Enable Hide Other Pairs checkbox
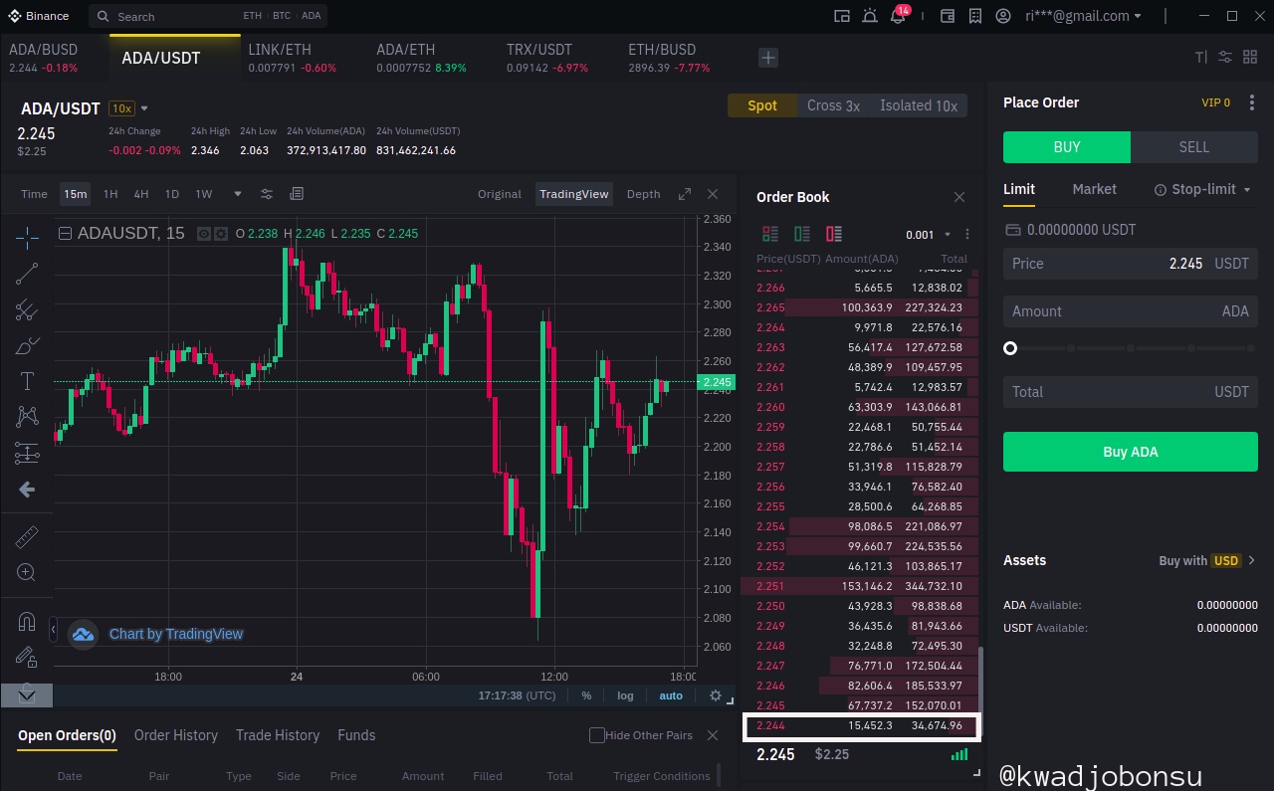 597,735
